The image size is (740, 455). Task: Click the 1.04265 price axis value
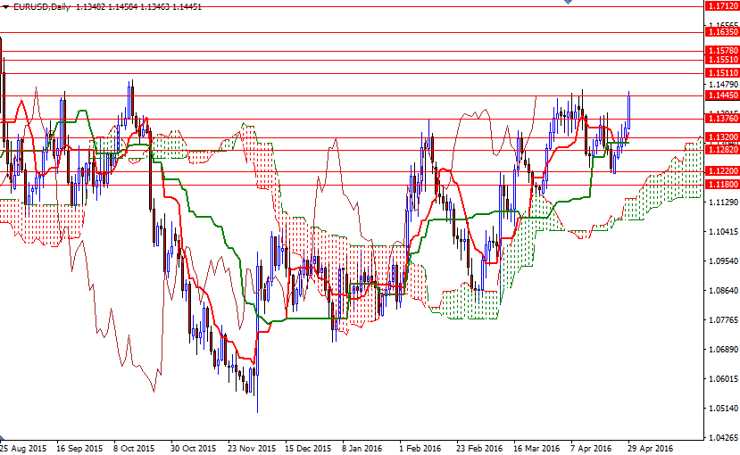(x=724, y=437)
